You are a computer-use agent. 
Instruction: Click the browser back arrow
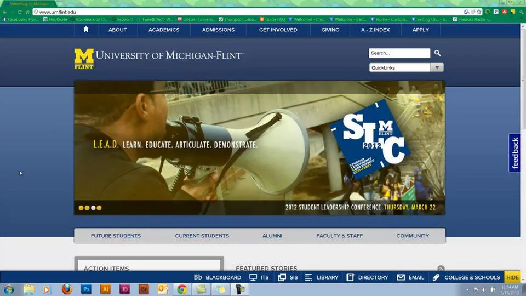4,12
